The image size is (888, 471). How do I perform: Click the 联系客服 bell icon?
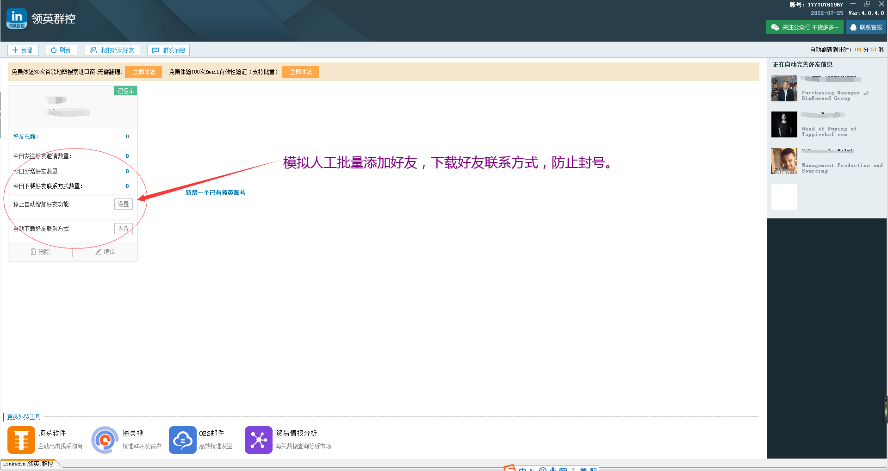[854, 26]
